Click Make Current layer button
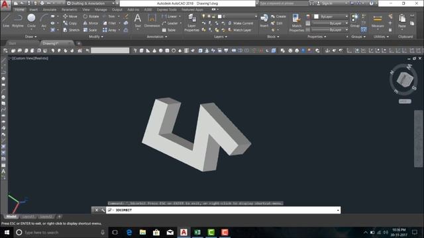 [x=240, y=23]
